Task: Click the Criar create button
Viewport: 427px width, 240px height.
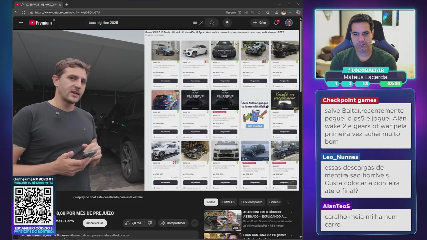Action: click(x=260, y=23)
